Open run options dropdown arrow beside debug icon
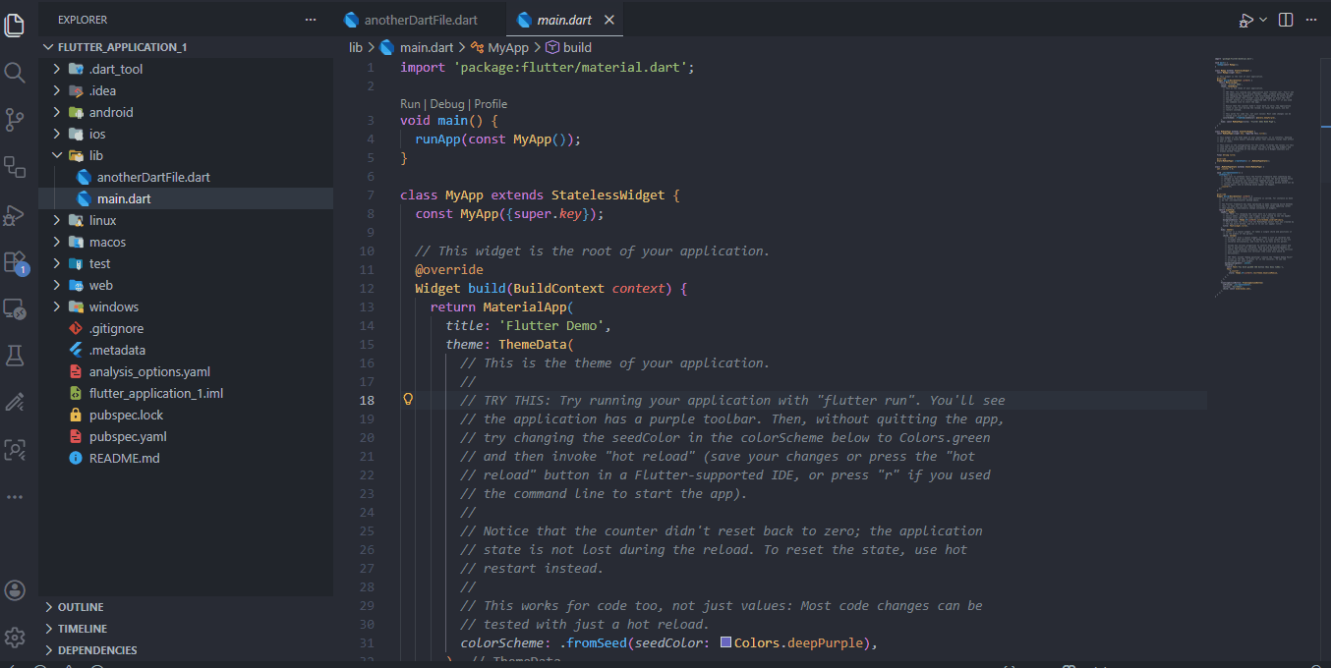The height and width of the screenshot is (668, 1331). 1263,20
